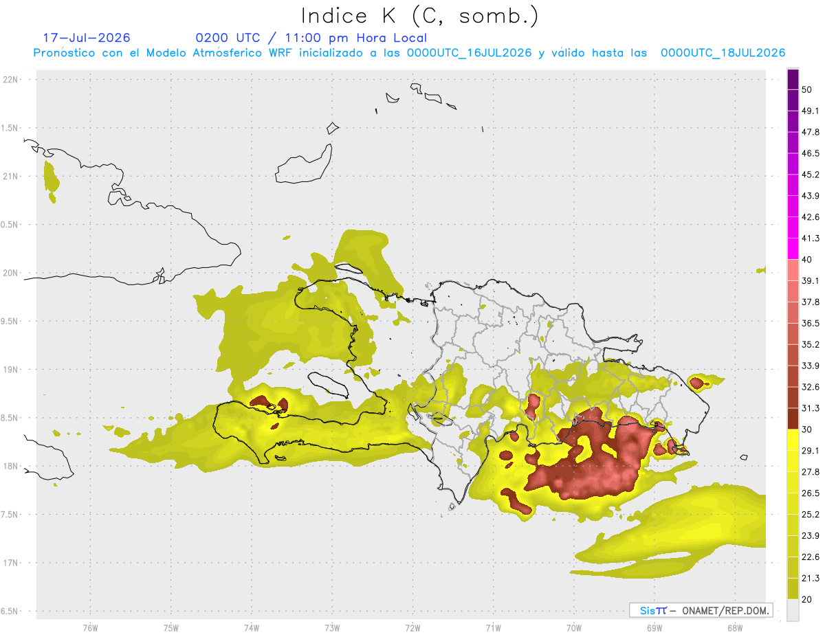Click the colorbar value '36.5'
825x637 pixels.
tap(810, 324)
